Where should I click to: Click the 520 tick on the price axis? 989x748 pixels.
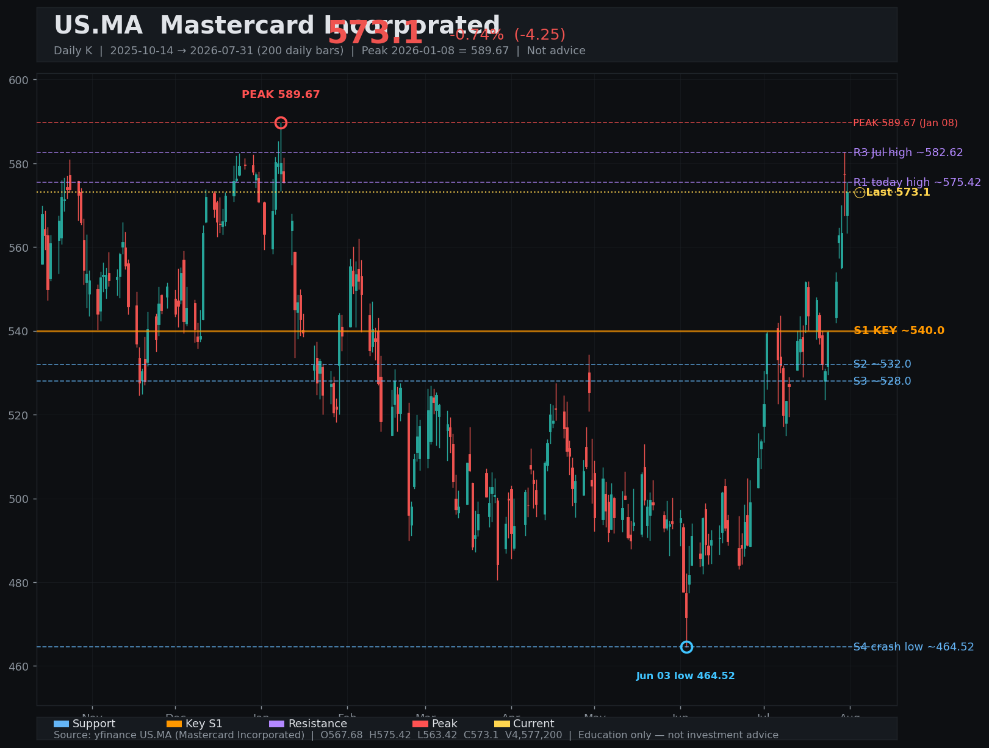(x=20, y=415)
